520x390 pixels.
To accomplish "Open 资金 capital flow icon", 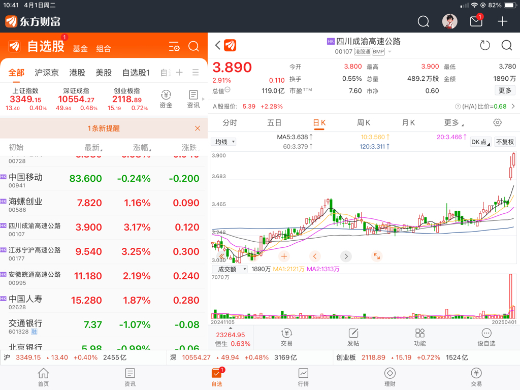I will click(x=166, y=99).
